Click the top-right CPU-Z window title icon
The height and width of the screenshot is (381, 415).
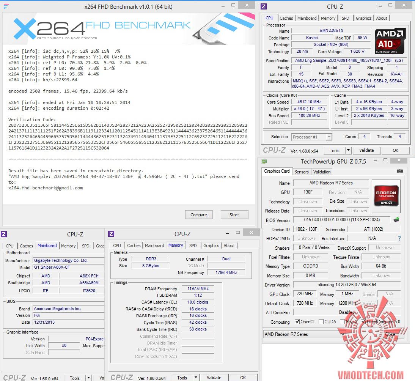click(264, 6)
